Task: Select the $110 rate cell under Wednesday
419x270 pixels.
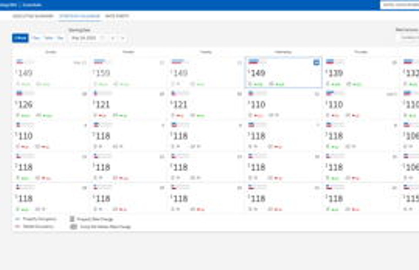Action: point(284,104)
